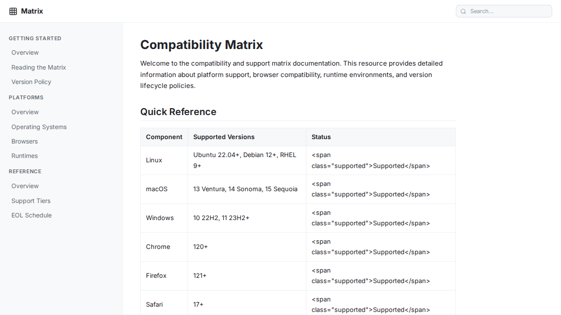Click the Firefox row component cell
The image size is (561, 315).
pos(156,276)
